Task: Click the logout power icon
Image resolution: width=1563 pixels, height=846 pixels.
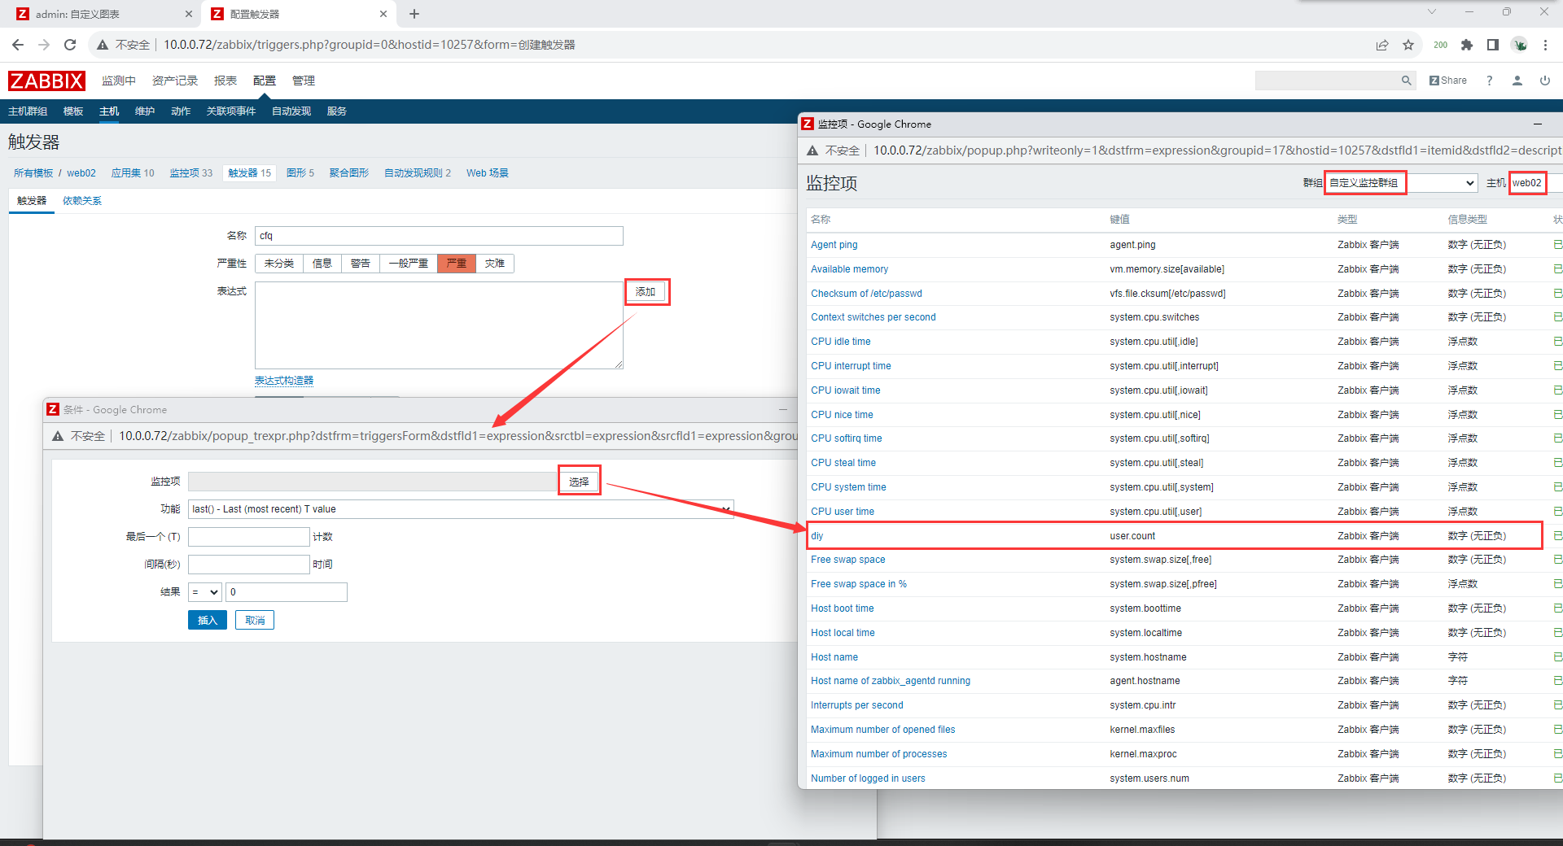Action: coord(1545,81)
